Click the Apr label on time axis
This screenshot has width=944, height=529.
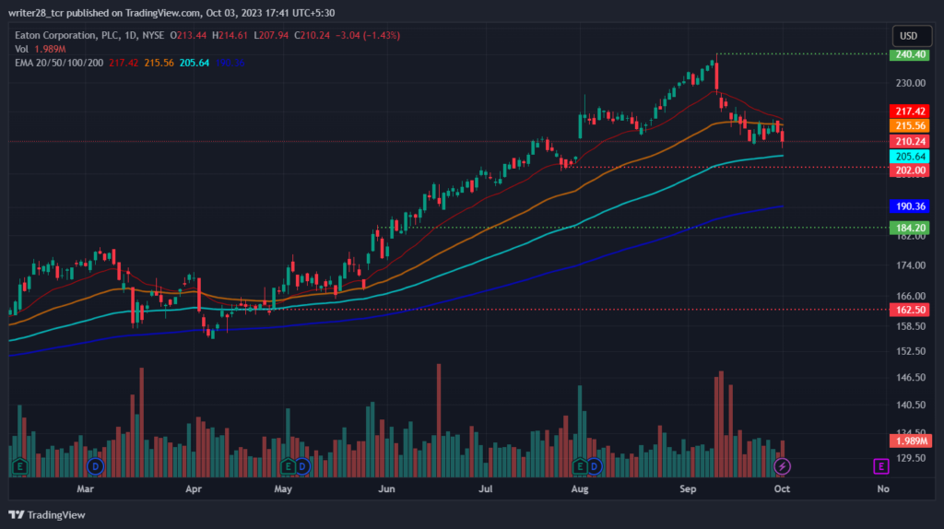tap(194, 488)
